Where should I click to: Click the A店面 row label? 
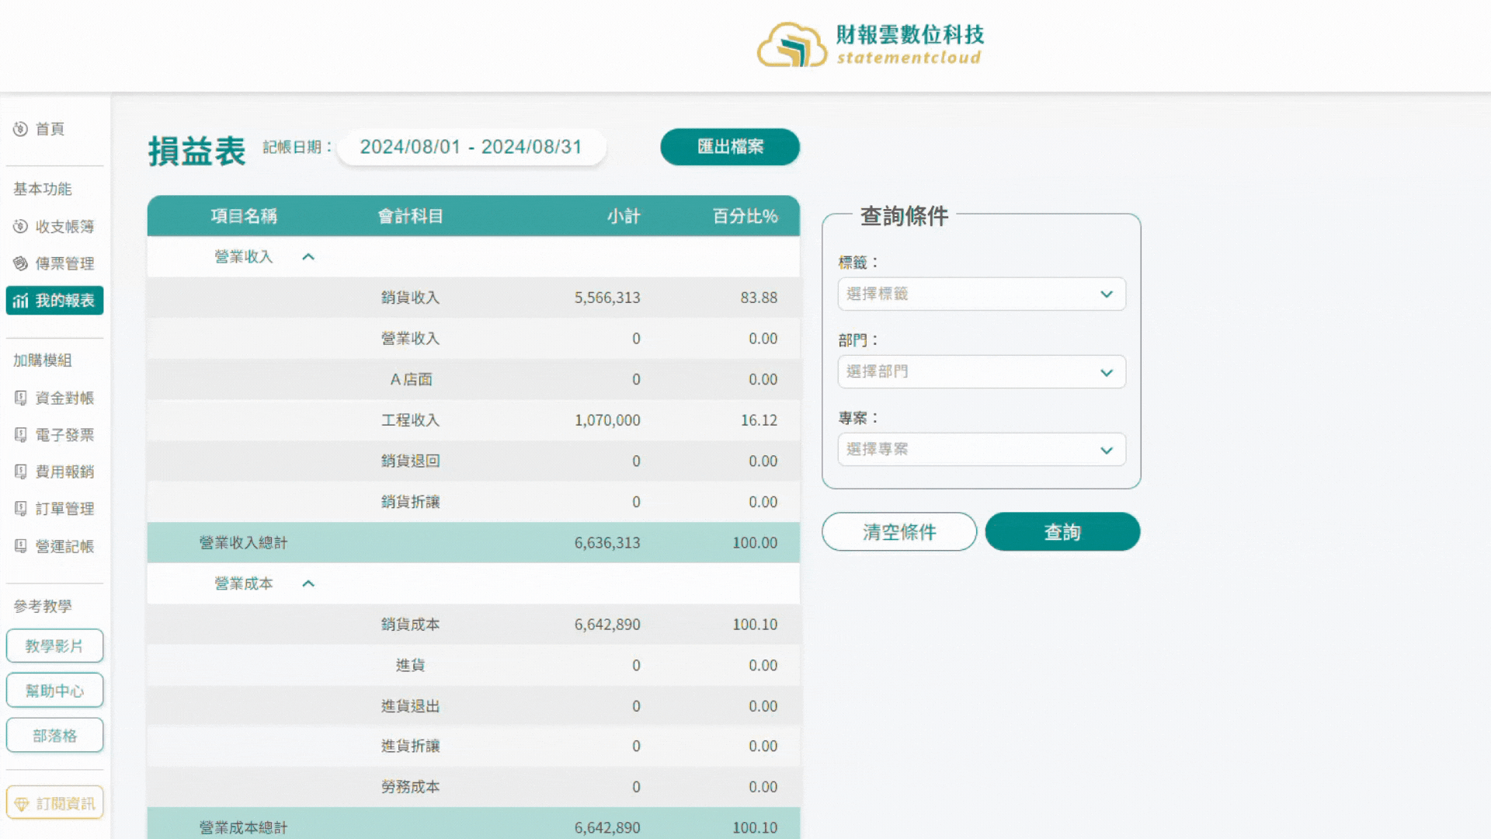[411, 380]
